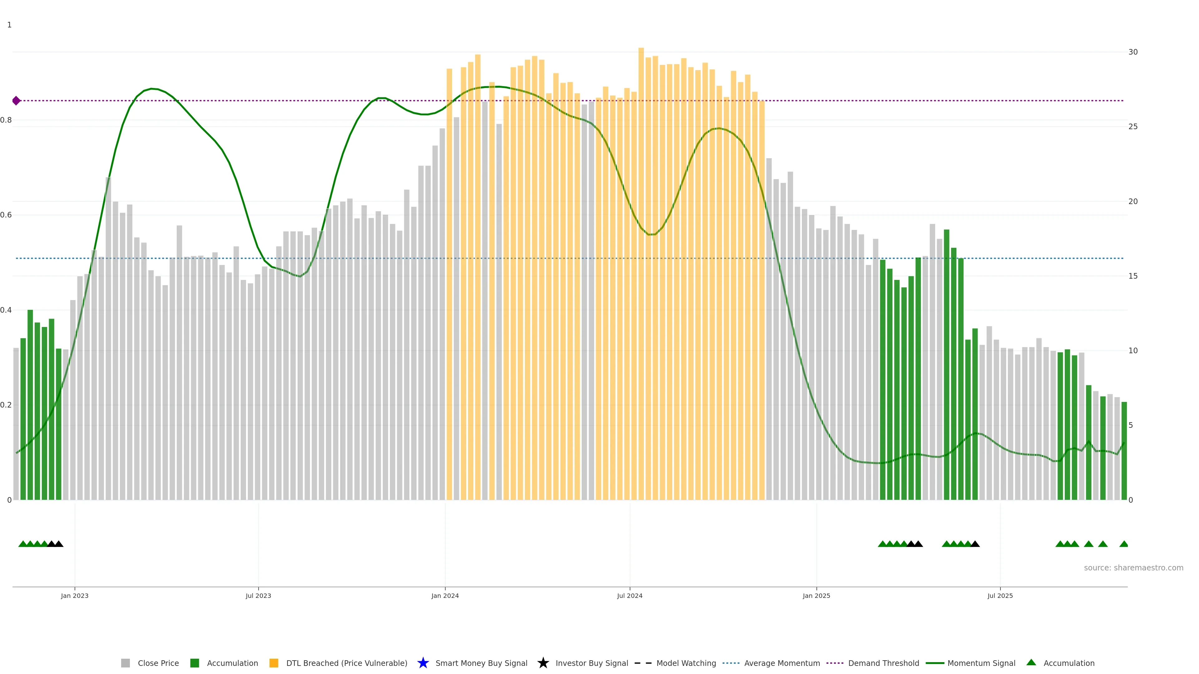The width and height of the screenshot is (1199, 674).
Task: Toggle the Close Price legend label
Action: 158,663
